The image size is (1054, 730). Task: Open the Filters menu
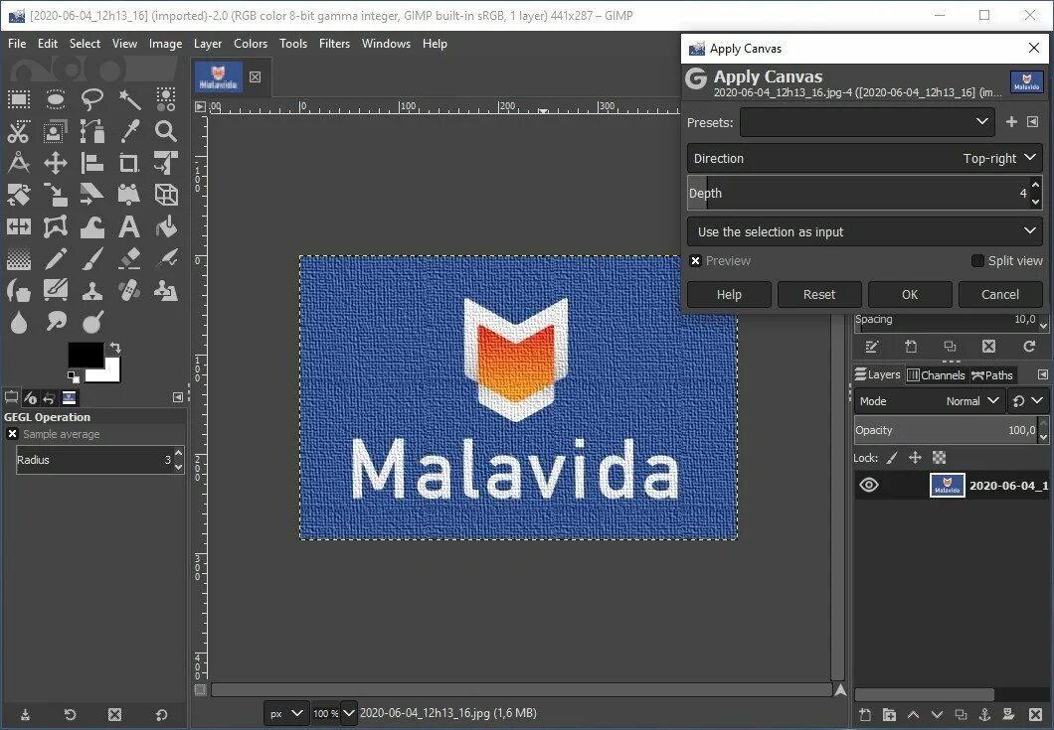334,44
